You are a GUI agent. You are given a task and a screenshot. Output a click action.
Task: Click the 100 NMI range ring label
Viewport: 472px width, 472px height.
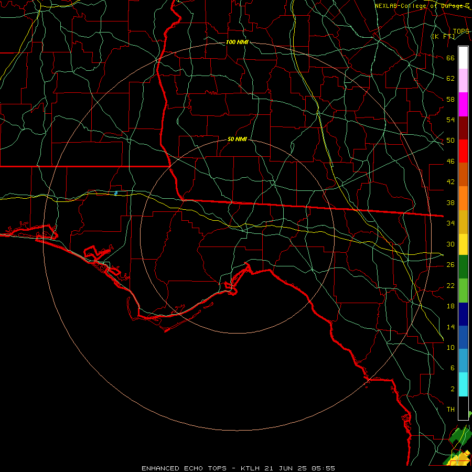pyautogui.click(x=237, y=42)
